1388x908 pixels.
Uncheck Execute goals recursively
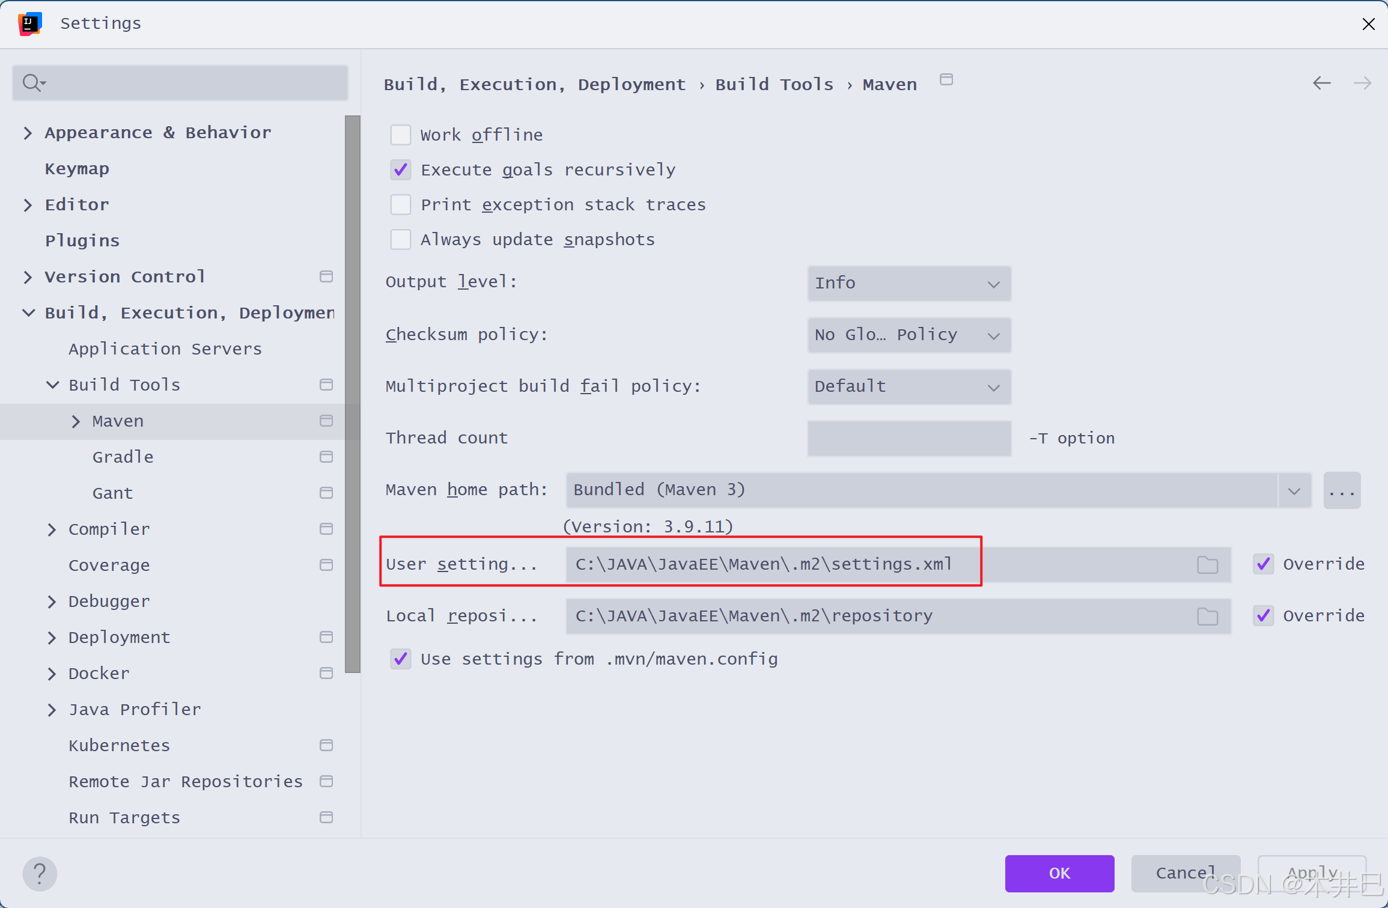click(401, 169)
